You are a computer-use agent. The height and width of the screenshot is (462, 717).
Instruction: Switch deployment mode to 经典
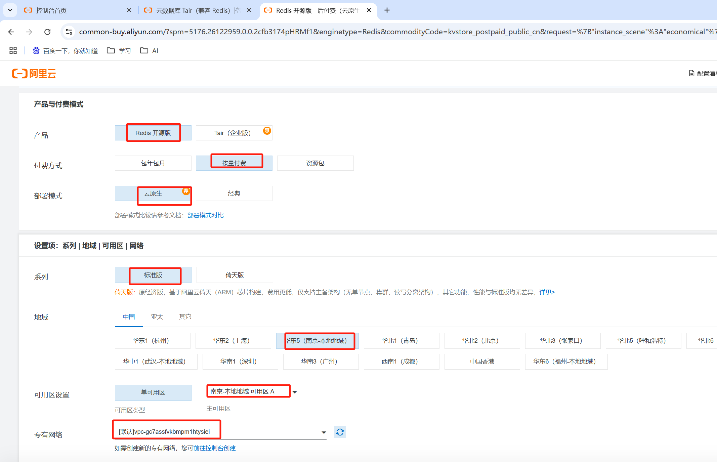coord(234,193)
